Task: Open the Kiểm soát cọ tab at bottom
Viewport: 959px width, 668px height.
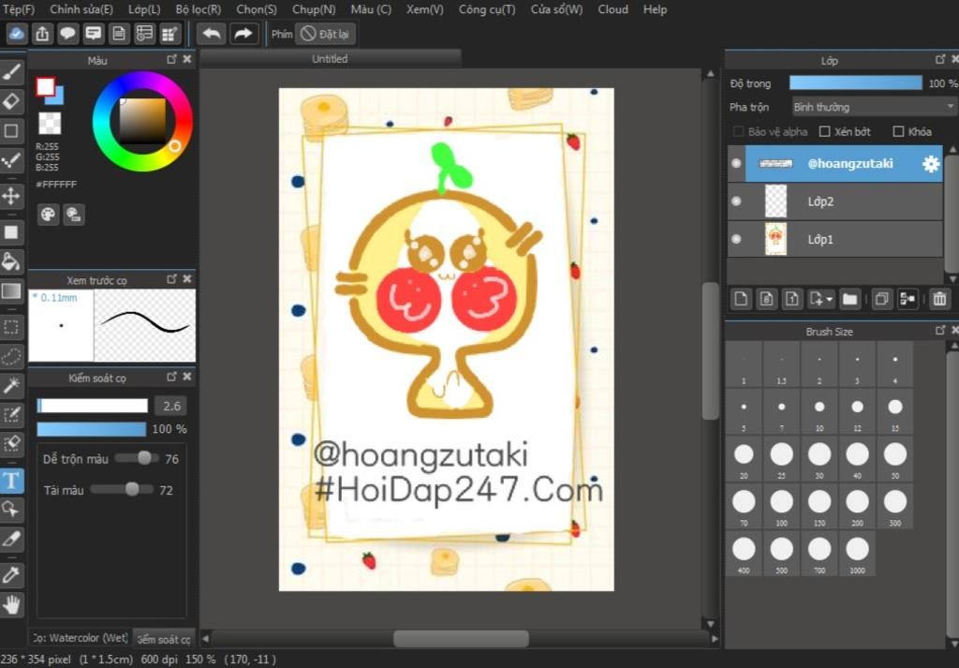Action: point(163,639)
